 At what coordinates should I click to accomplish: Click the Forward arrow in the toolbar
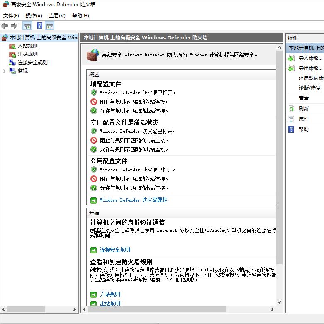tap(14, 26)
